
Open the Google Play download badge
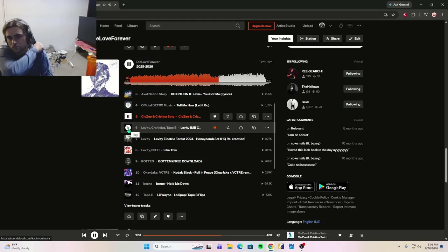[332, 187]
